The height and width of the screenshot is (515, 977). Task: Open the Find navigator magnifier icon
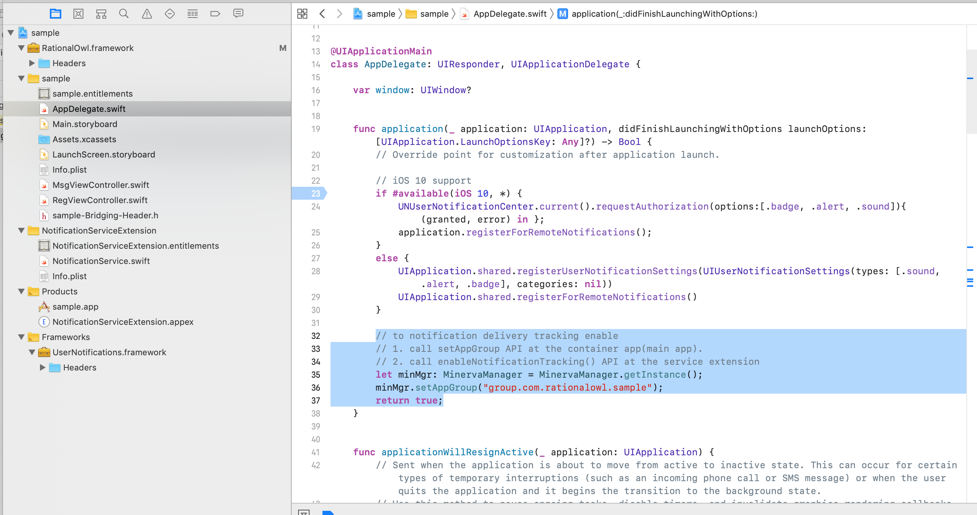point(124,14)
